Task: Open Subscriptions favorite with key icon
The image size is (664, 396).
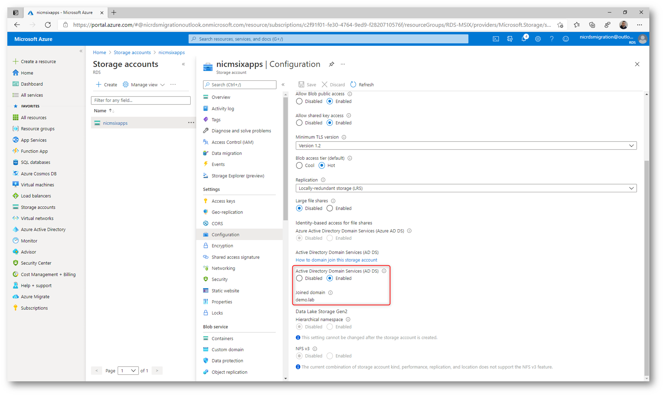Action: coord(30,308)
